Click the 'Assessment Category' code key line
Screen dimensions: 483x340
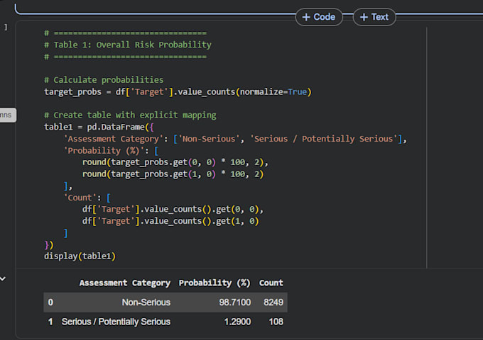pyautogui.click(x=235, y=139)
